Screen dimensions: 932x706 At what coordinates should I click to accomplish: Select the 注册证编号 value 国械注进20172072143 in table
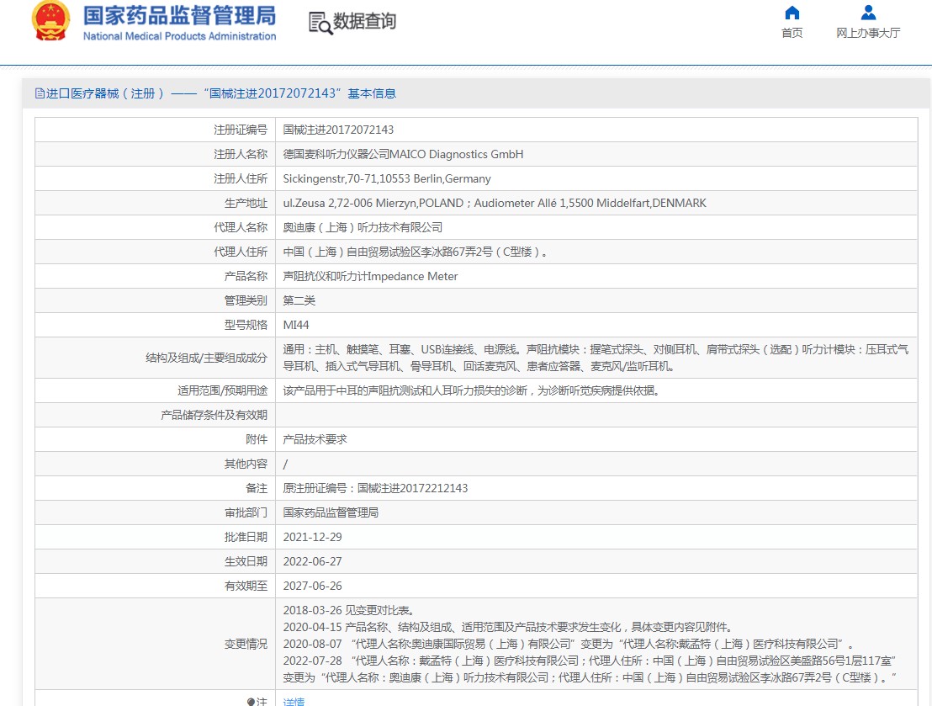tap(338, 130)
